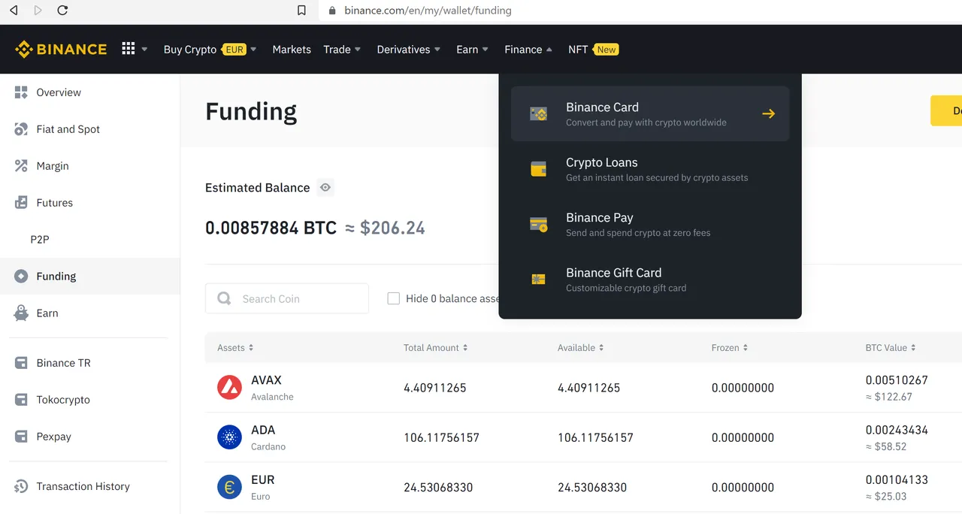Click the Binance Card icon
This screenshot has height=514, width=962.
pos(538,114)
